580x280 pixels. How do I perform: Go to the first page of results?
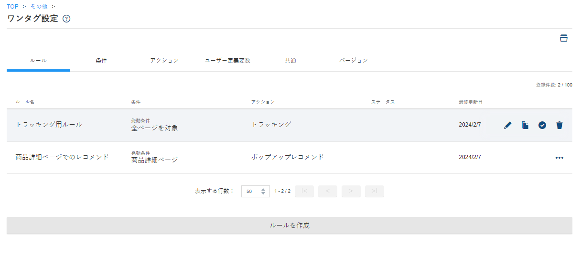click(304, 191)
